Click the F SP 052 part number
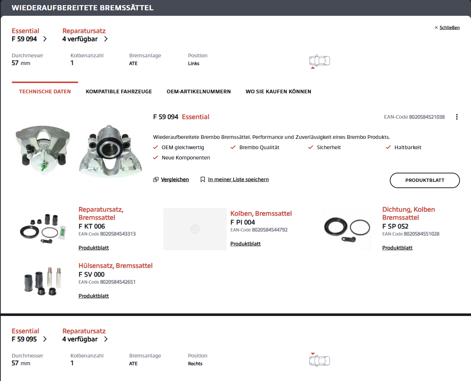 [x=395, y=226]
